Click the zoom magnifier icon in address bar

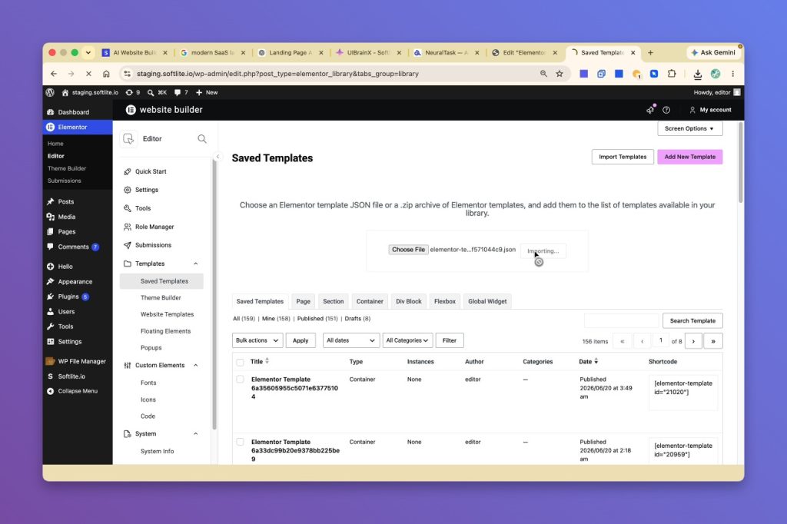[543, 74]
